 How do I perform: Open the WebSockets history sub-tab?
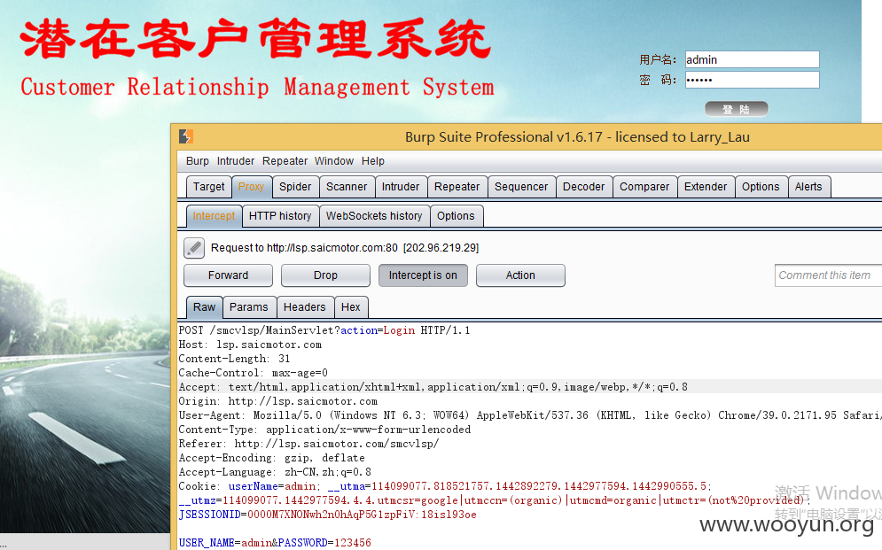(374, 216)
